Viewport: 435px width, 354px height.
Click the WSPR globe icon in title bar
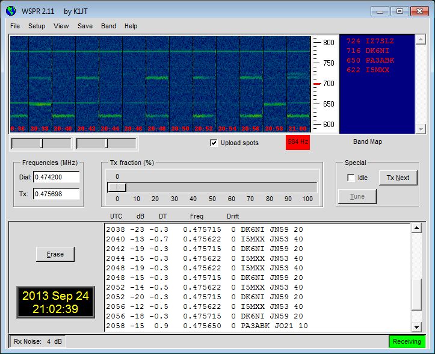10,11
